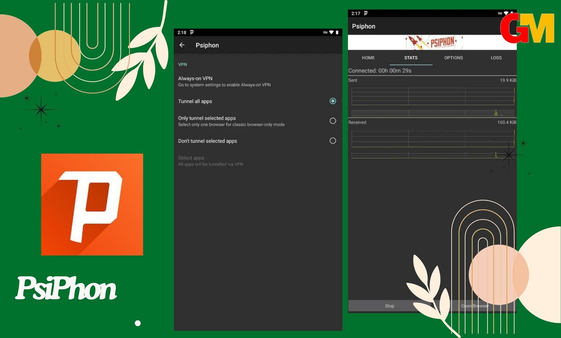Tap the Stop button
The height and width of the screenshot is (338, 561).
click(x=389, y=306)
